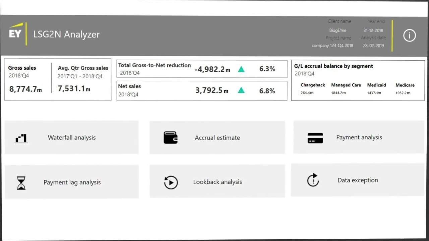
Task: Click green triangle beside Net sales
Action: [241, 90]
